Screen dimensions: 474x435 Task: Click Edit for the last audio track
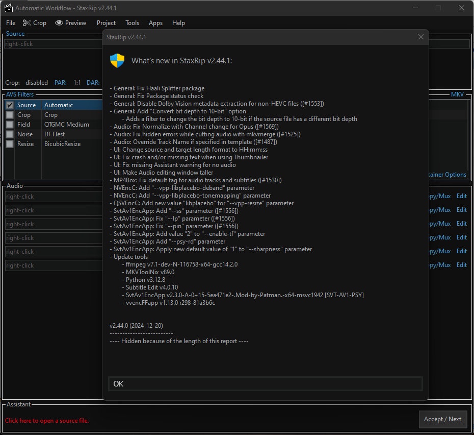pyautogui.click(x=462, y=265)
